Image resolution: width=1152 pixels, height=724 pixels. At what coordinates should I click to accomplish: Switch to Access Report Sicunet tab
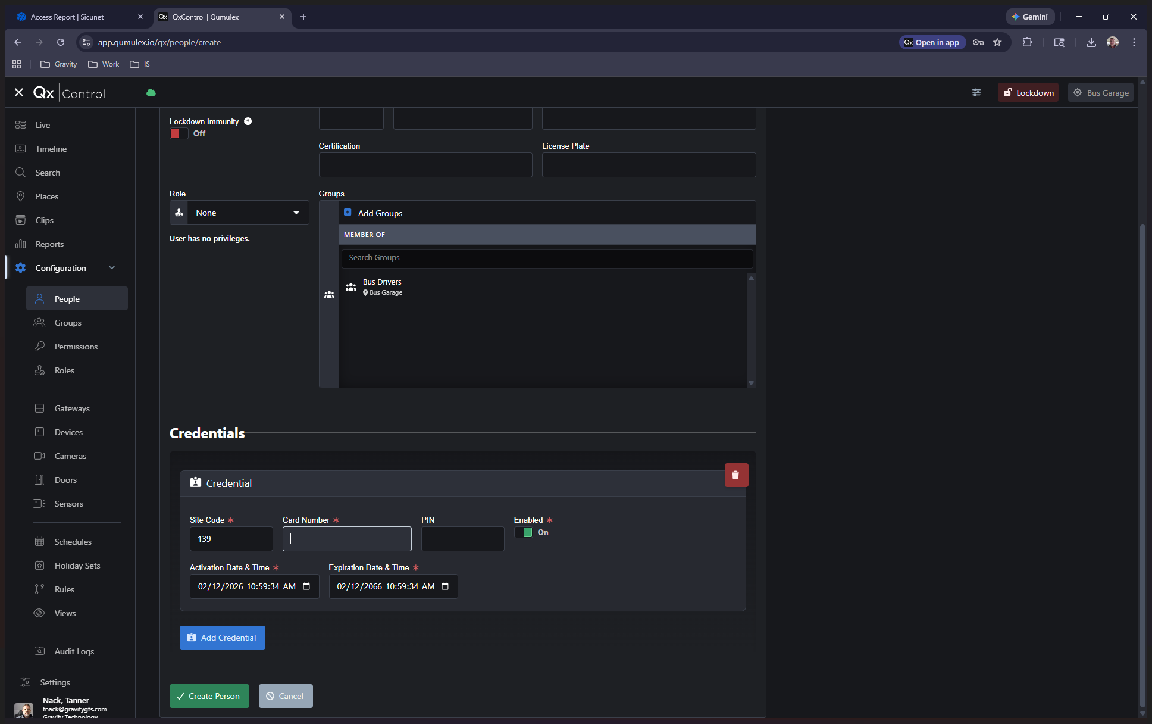67,17
